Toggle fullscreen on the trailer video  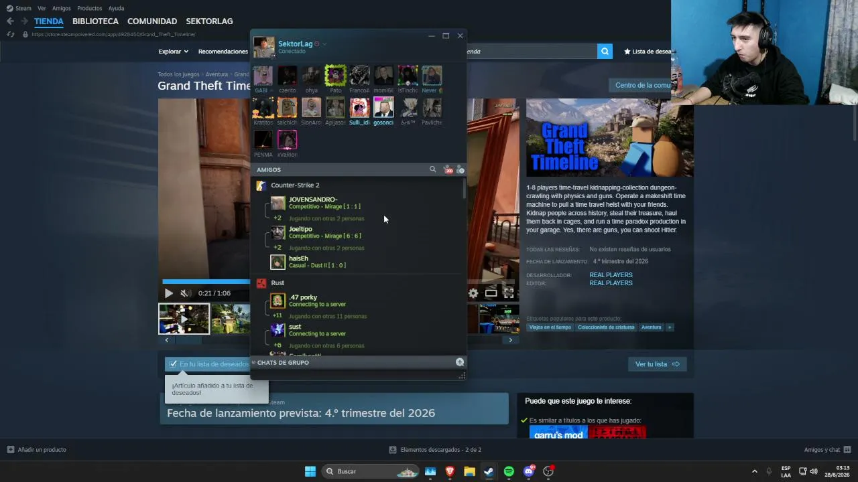point(509,293)
